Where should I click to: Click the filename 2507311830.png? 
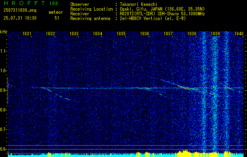(x=20, y=11)
